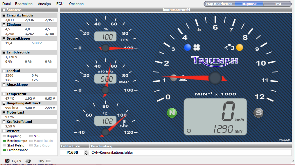Click the battery voltage icon in status bar
Viewport: 295px width, 165px height.
coord(7,161)
